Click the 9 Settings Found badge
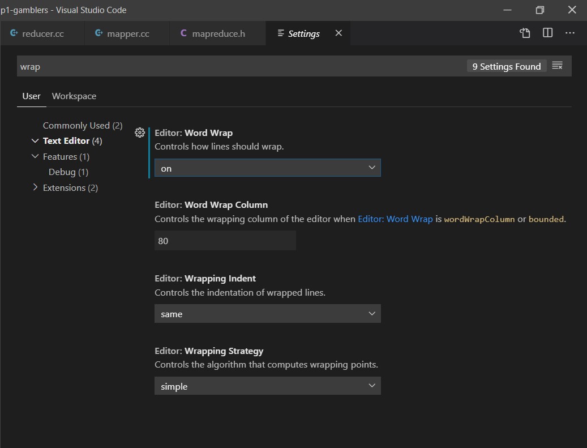Viewport: 587px width, 448px height. tap(506, 66)
